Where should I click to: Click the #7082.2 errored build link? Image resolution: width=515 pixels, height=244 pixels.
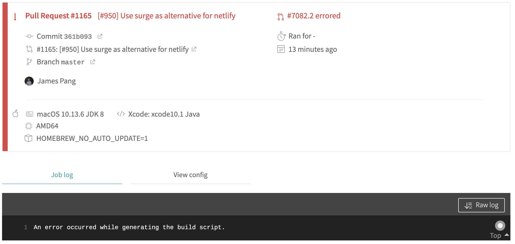[314, 16]
